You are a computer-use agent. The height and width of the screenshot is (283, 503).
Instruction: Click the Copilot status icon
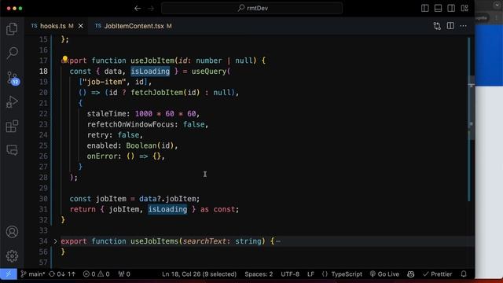point(410,274)
